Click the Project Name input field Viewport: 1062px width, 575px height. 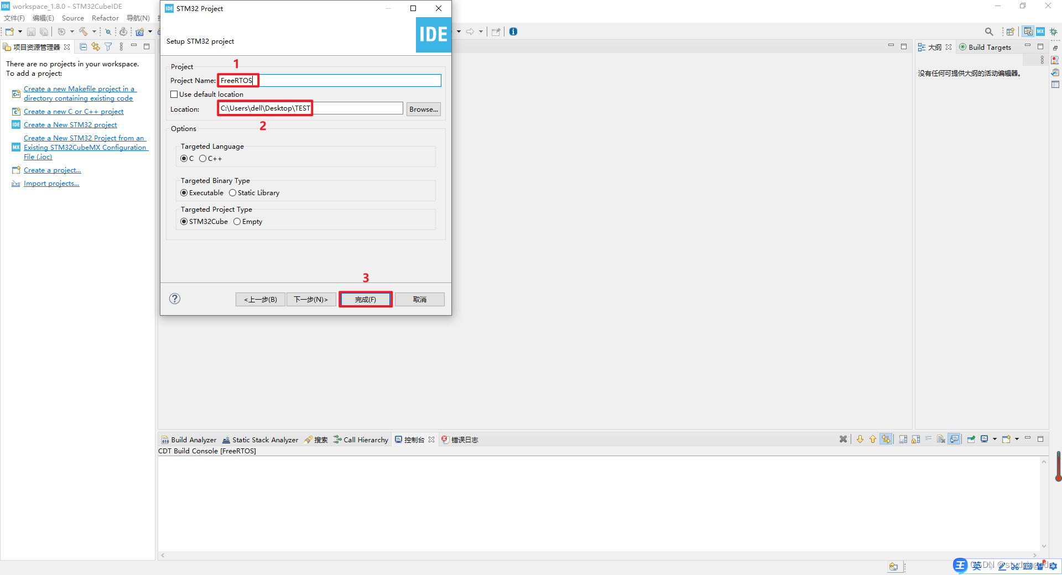coord(330,81)
